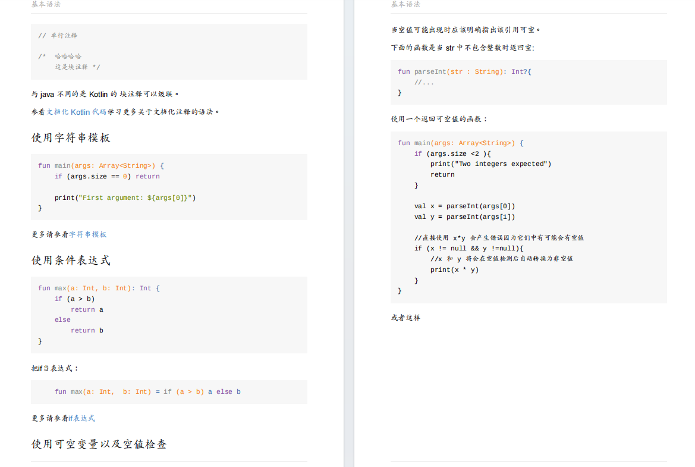The width and height of the screenshot is (695, 467).
Task: Click the //... comment inside parseInt
Action: point(424,83)
